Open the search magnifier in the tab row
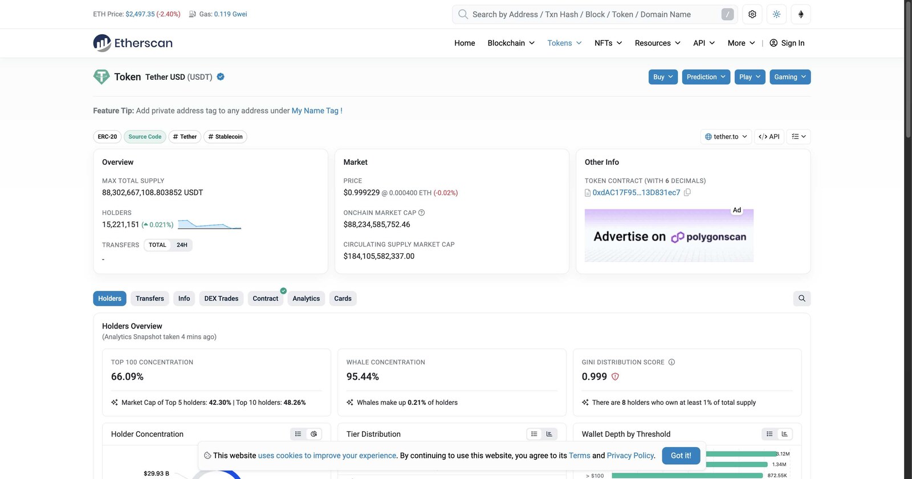The image size is (912, 479). tap(802, 298)
